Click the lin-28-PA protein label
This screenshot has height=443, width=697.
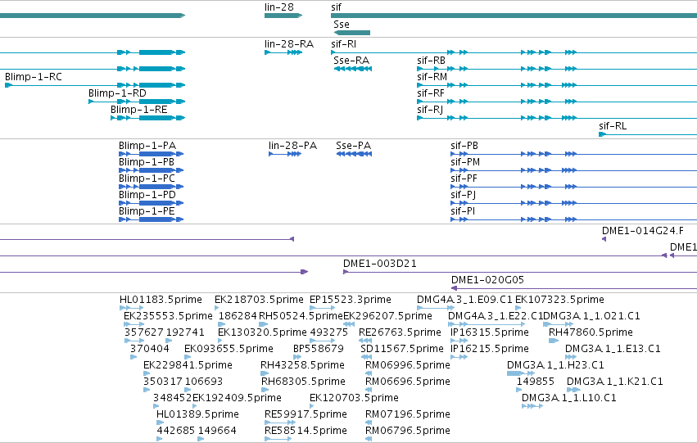(292, 146)
